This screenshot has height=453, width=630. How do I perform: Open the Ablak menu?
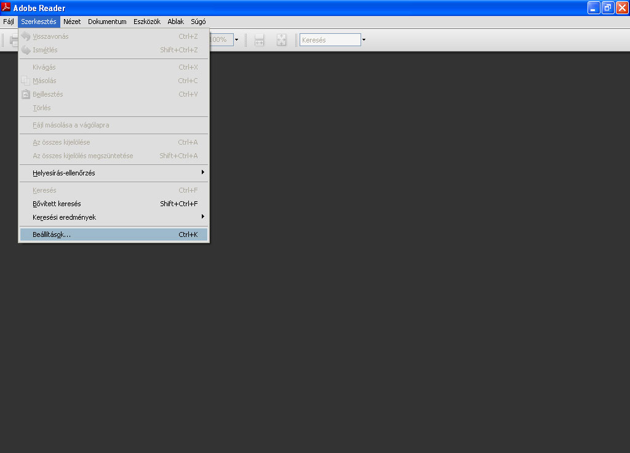pyautogui.click(x=175, y=22)
